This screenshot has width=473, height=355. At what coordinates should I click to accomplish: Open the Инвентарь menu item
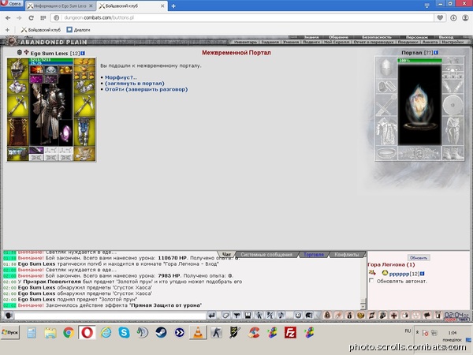coord(245,43)
